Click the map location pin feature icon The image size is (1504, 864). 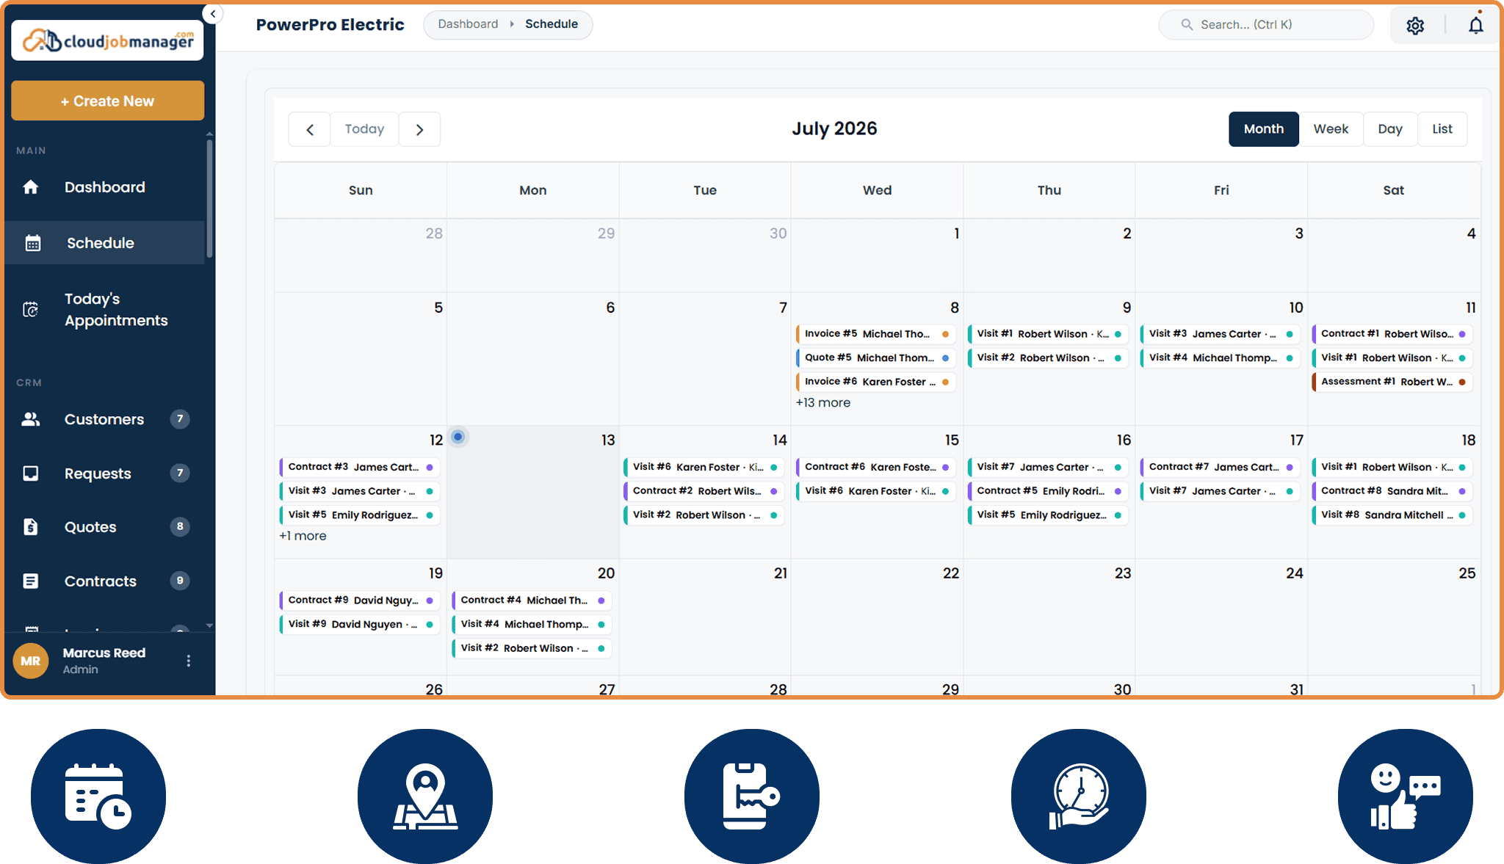pyautogui.click(x=425, y=796)
